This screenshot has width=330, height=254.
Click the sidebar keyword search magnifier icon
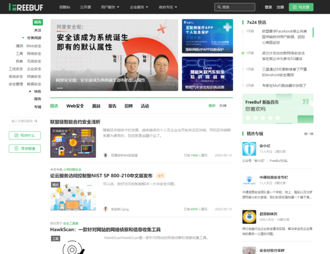click(36, 121)
